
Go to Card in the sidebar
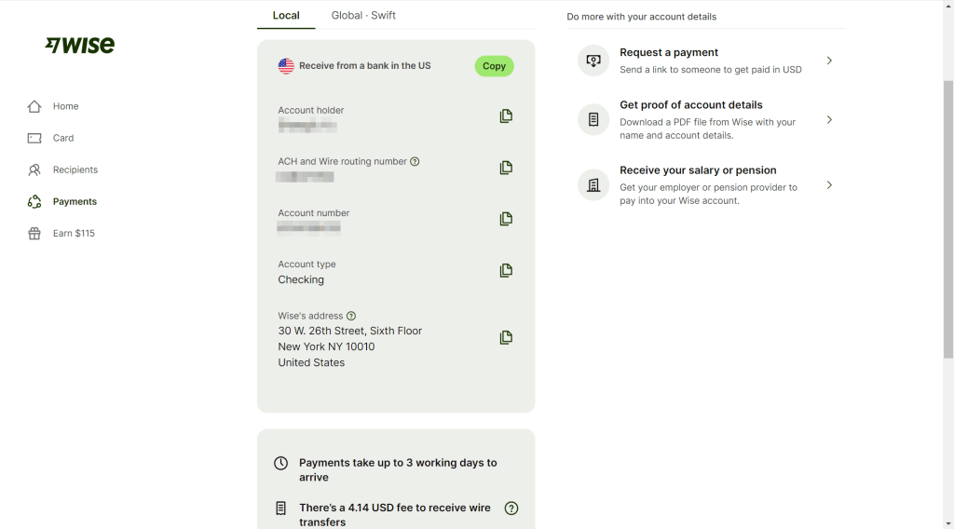pyautogui.click(x=62, y=138)
